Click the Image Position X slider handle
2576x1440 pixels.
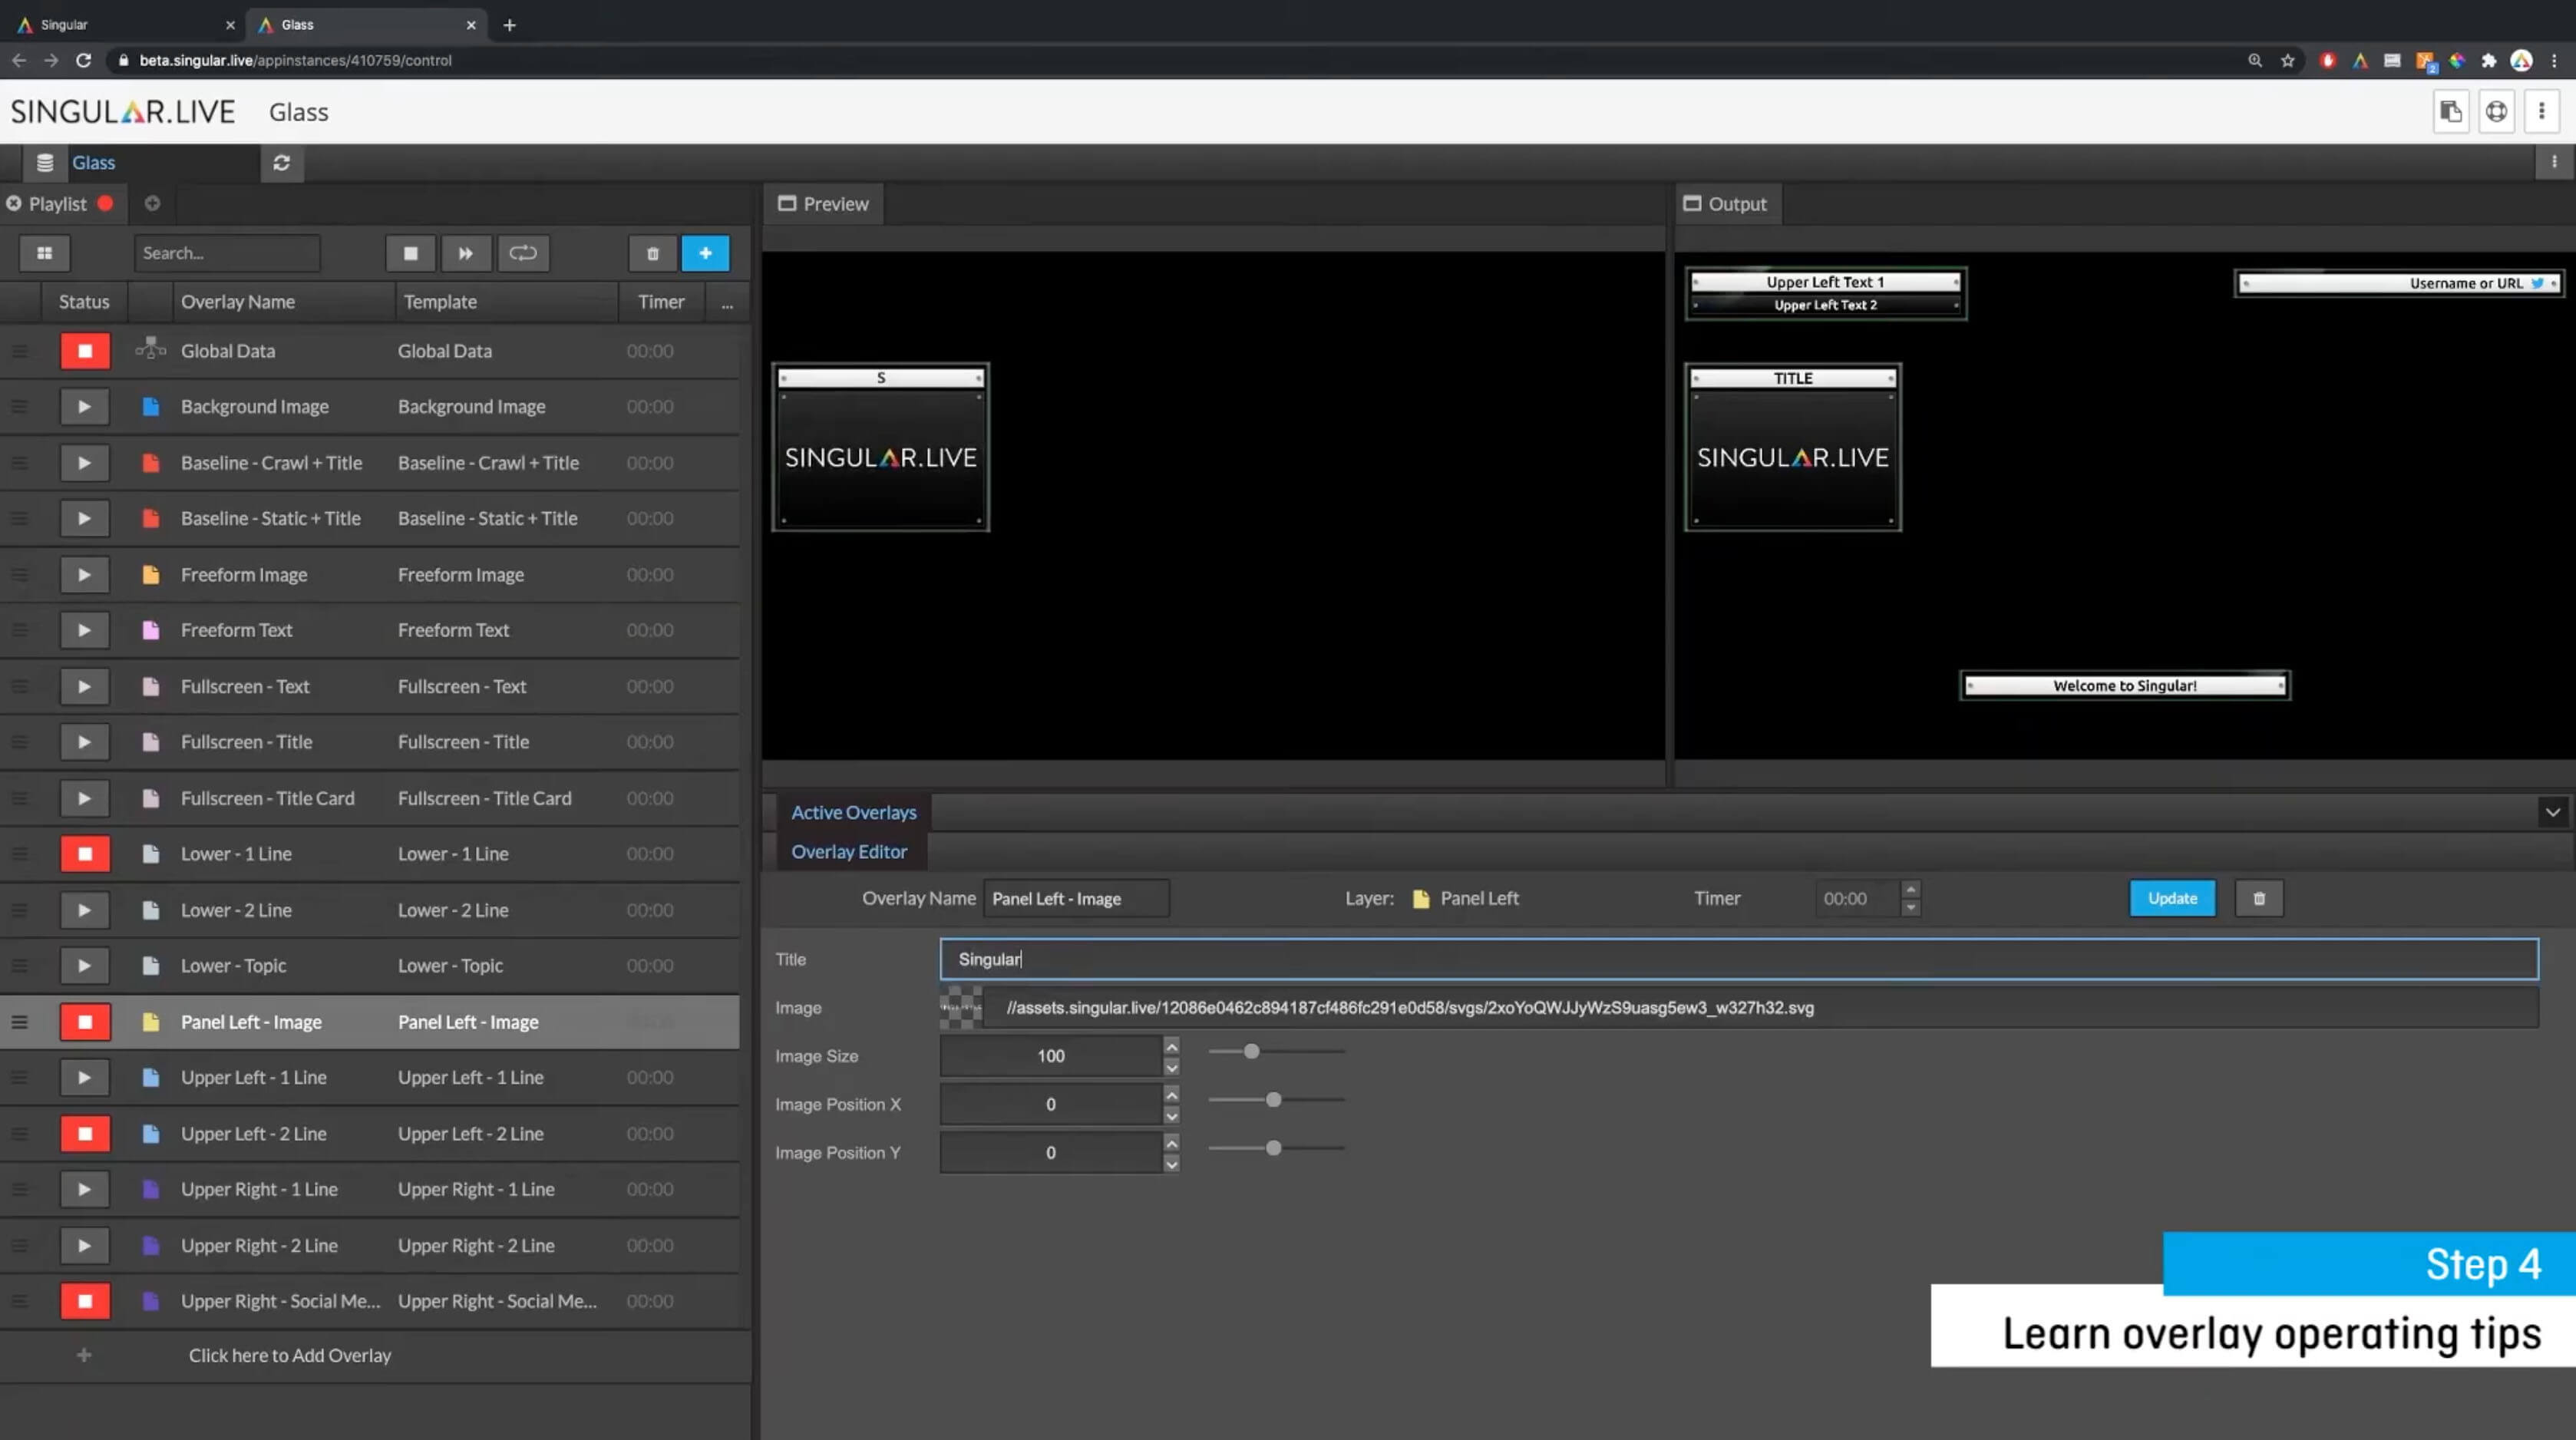click(1273, 1100)
